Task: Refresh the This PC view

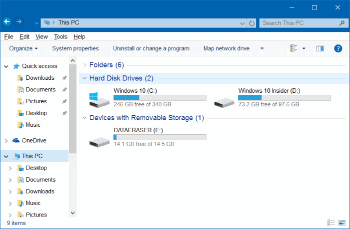Action: pyautogui.click(x=251, y=23)
